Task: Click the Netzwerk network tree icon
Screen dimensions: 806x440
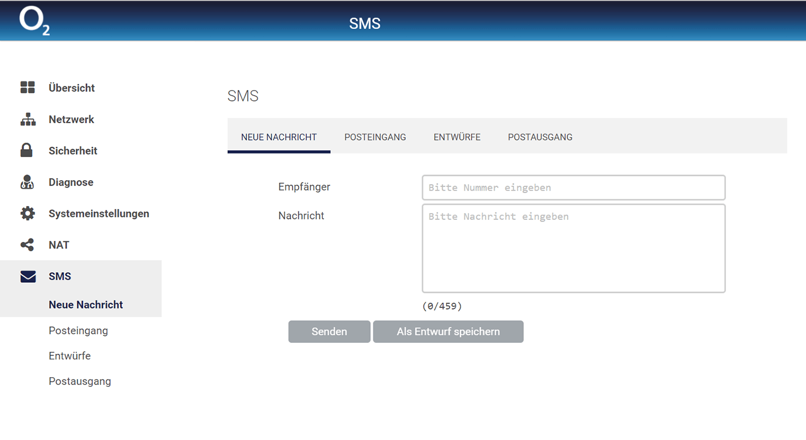Action: (x=28, y=119)
